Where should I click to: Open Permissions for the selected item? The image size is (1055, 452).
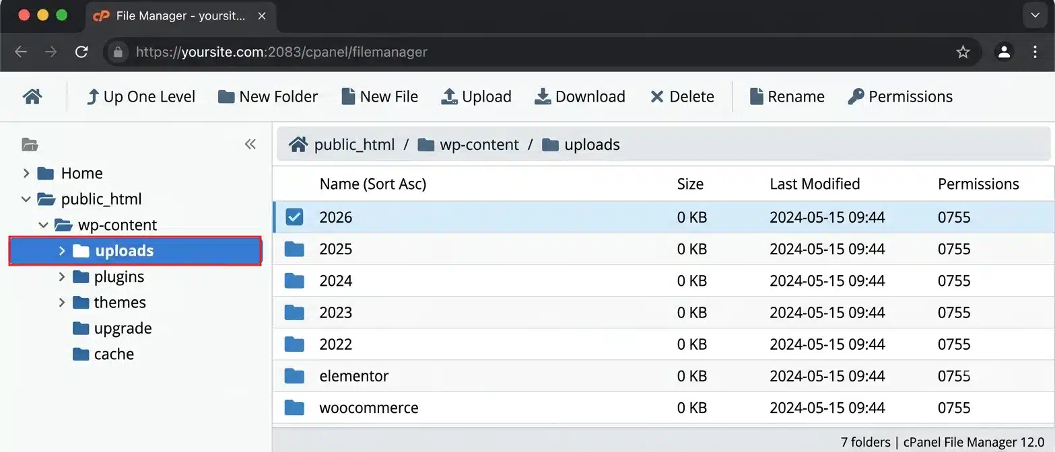[900, 97]
